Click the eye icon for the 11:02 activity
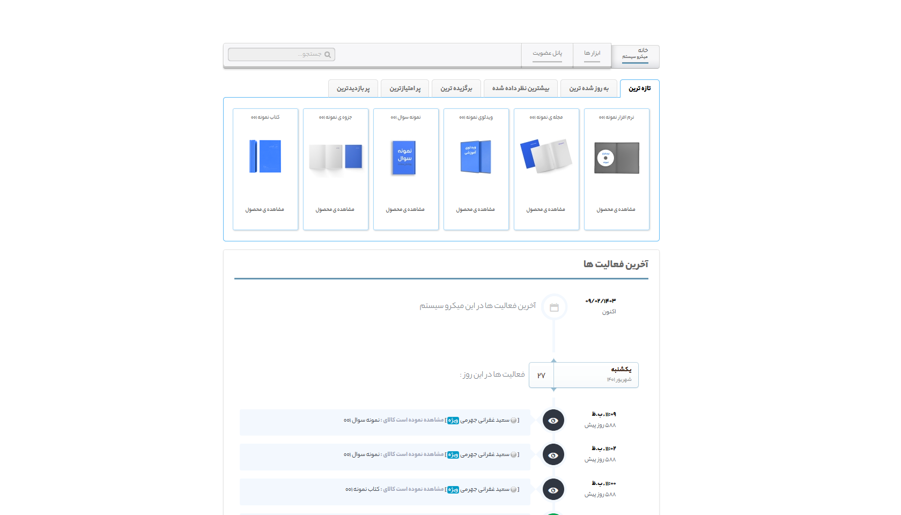 tap(553, 455)
